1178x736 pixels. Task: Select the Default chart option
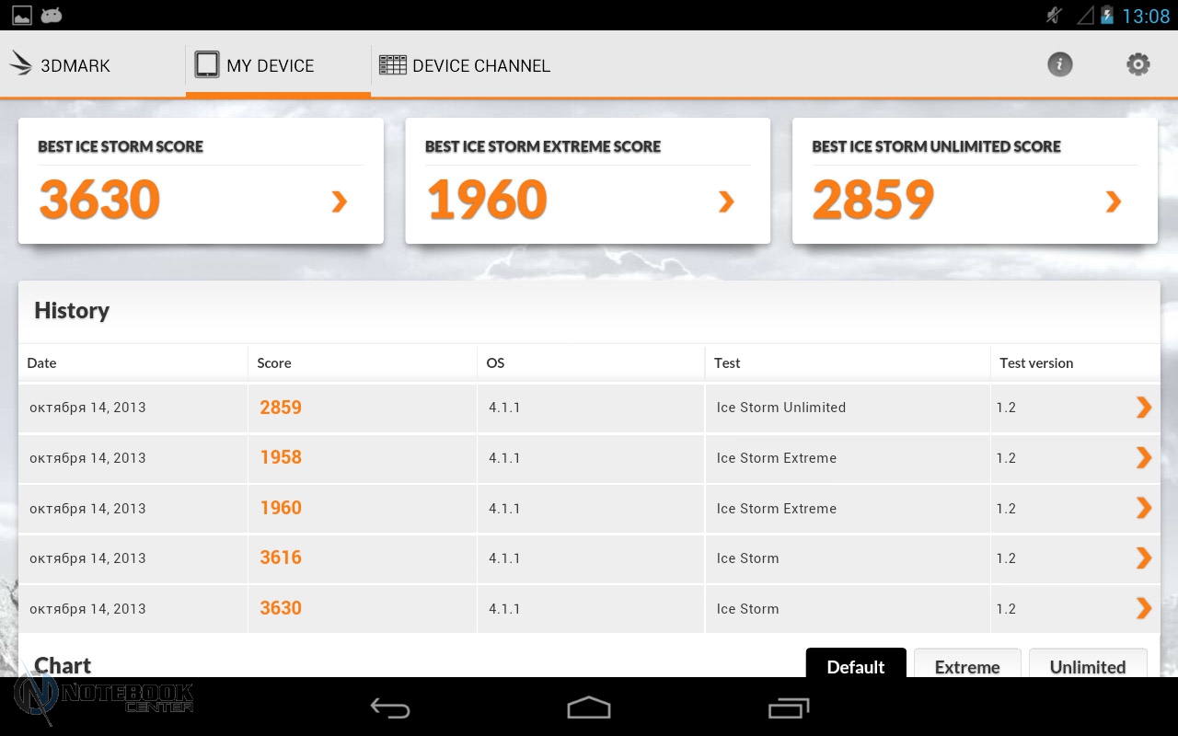point(855,665)
